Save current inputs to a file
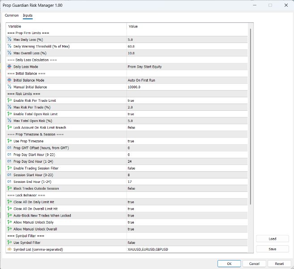 click(272, 249)
